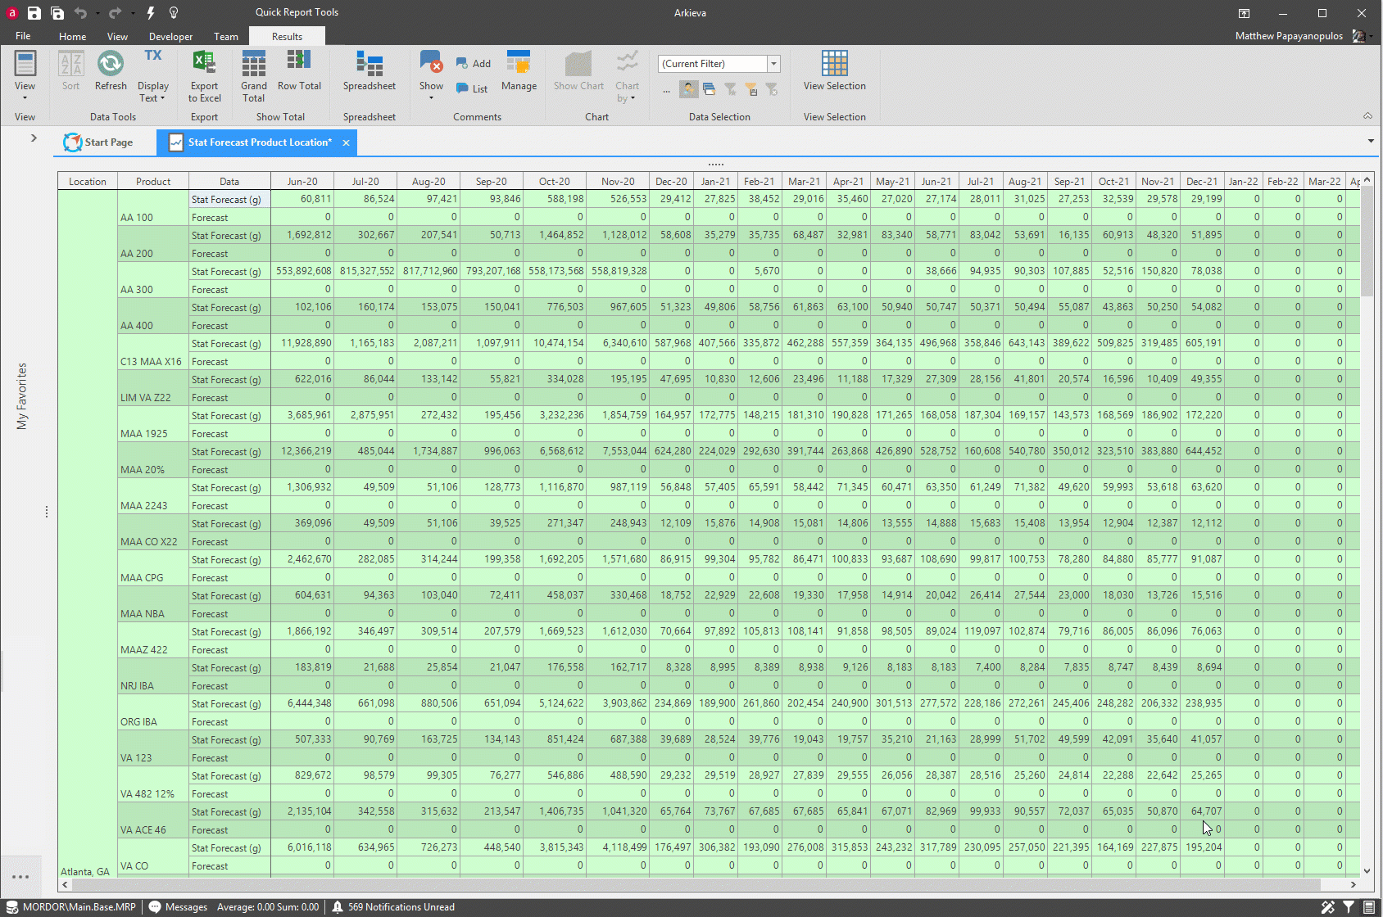Close the Stat Forecast Product Location tab

[x=346, y=142]
